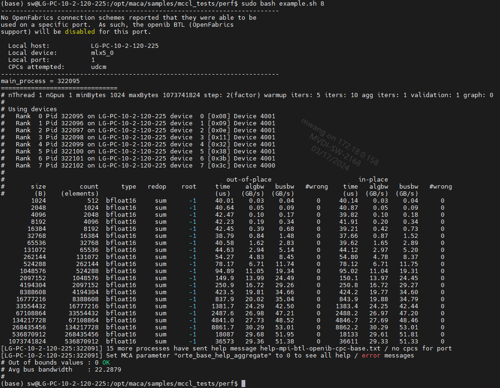Click the time value '94.89'

[x=225, y=271]
